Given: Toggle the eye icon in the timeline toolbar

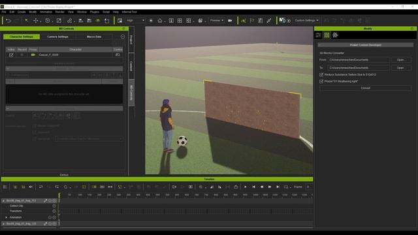Looking at the screenshot, I should (x=31, y=187).
